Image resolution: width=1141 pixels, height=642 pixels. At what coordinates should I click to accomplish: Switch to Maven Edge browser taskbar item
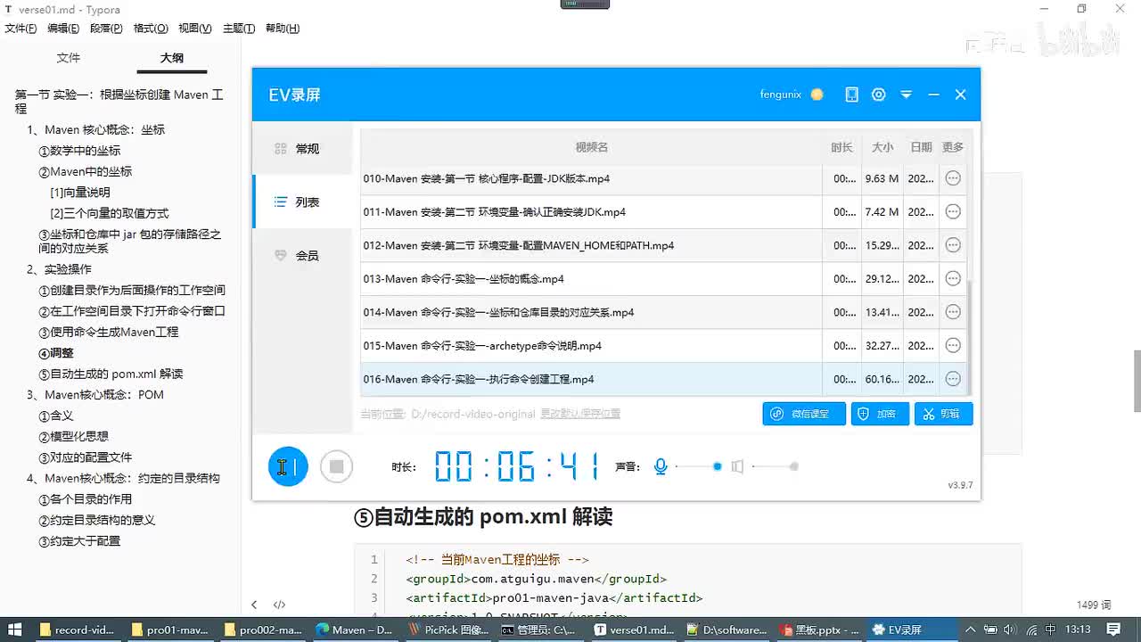[356, 630]
